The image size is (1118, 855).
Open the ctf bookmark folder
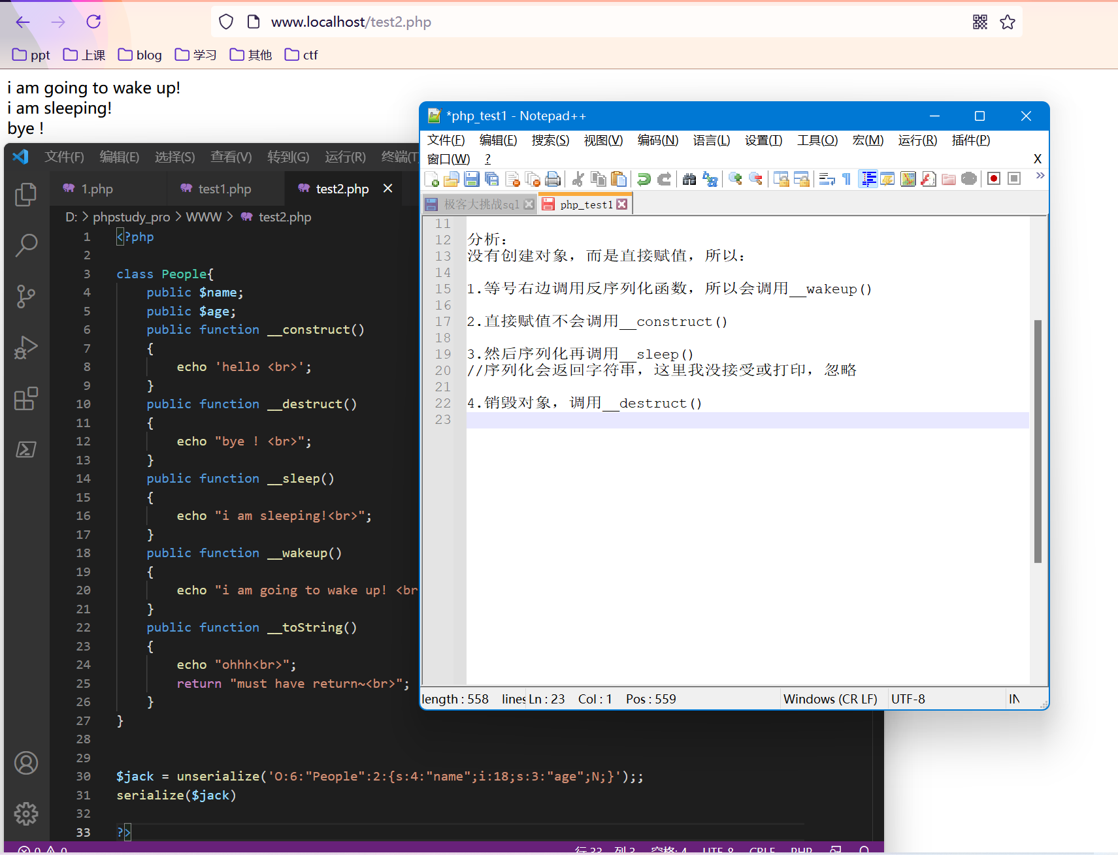[x=301, y=55]
